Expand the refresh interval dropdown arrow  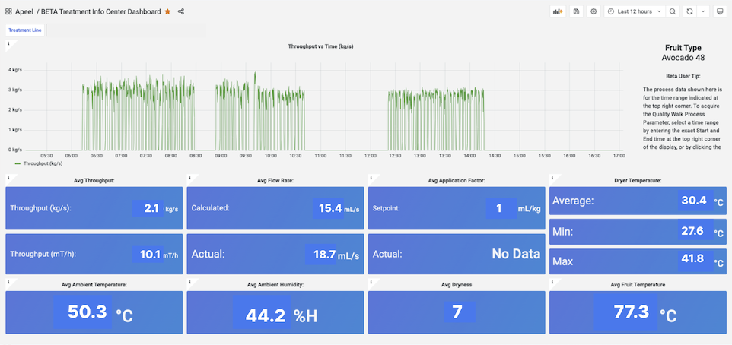tap(703, 11)
